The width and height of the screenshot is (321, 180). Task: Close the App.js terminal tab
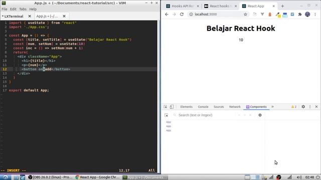coord(64,16)
